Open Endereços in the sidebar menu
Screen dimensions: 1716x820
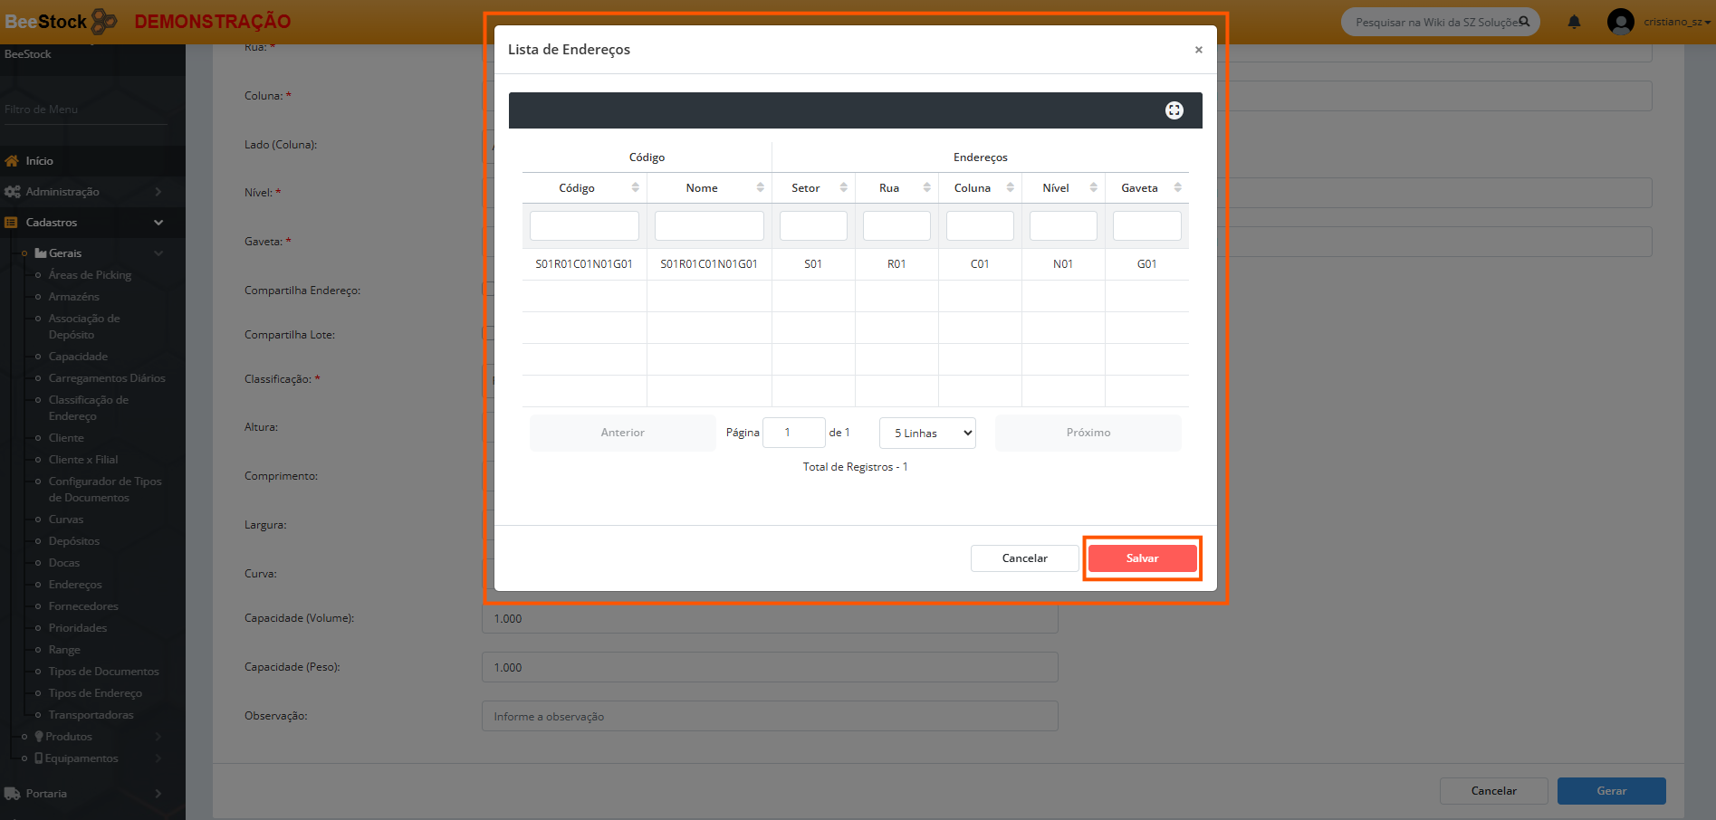[x=75, y=585]
